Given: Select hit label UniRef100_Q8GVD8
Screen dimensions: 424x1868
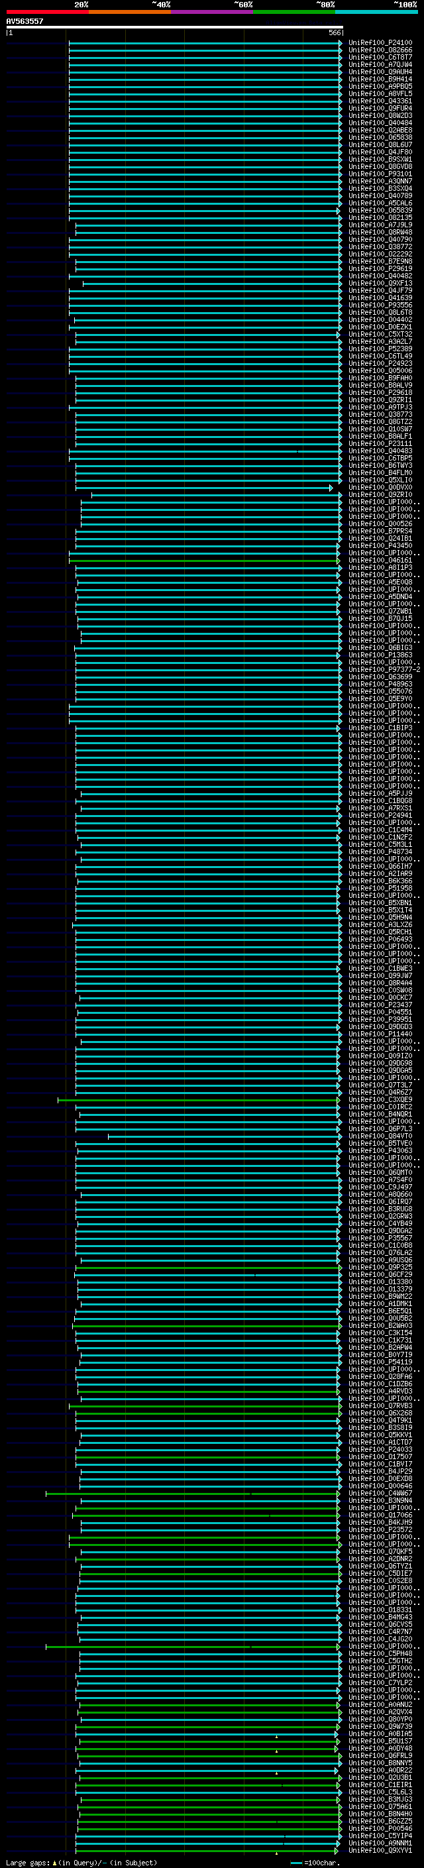Looking at the screenshot, I should [380, 166].
